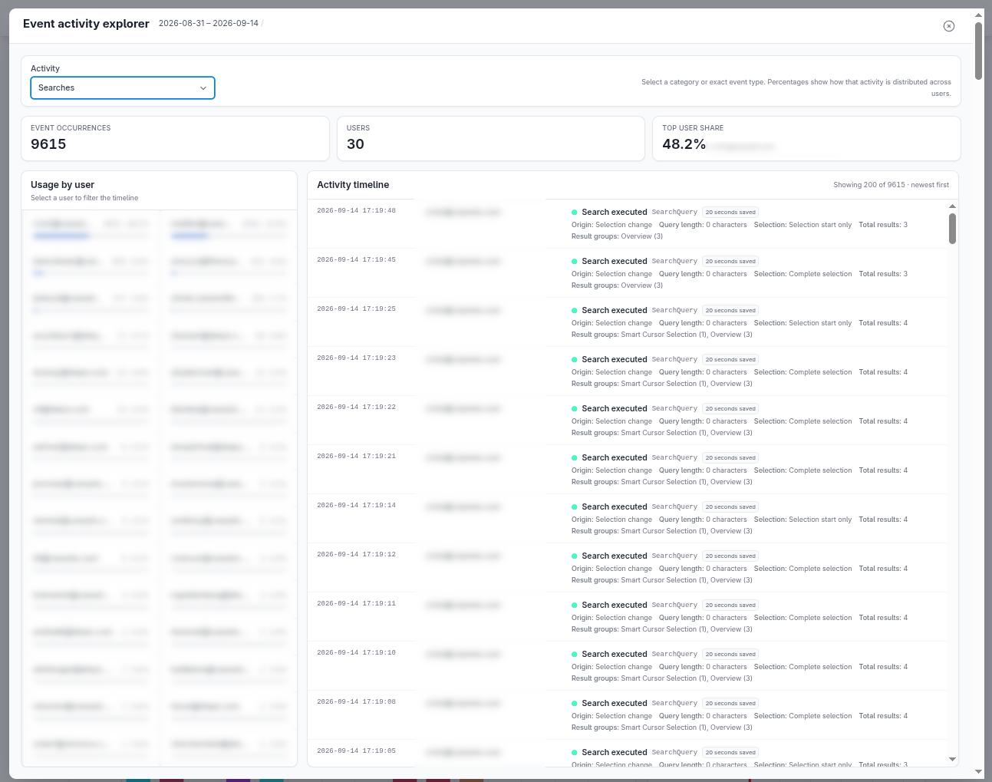
Task: Click '20 seconds saved' badge on 17:19:48 event
Action: point(730,213)
